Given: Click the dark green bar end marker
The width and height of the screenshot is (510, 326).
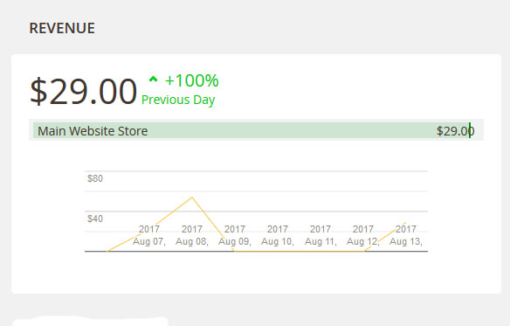Looking at the screenshot, I should [x=470, y=130].
